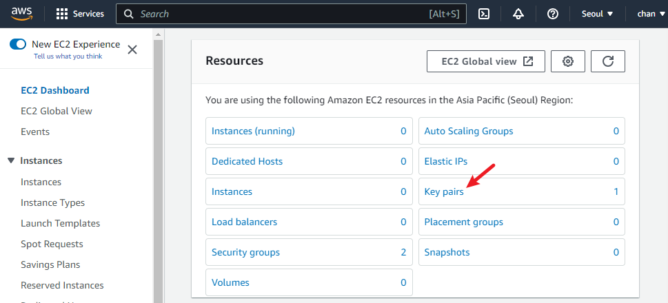Viewport: 668px width, 303px height.
Task: Click the Tell us what you think link
Action: click(68, 56)
